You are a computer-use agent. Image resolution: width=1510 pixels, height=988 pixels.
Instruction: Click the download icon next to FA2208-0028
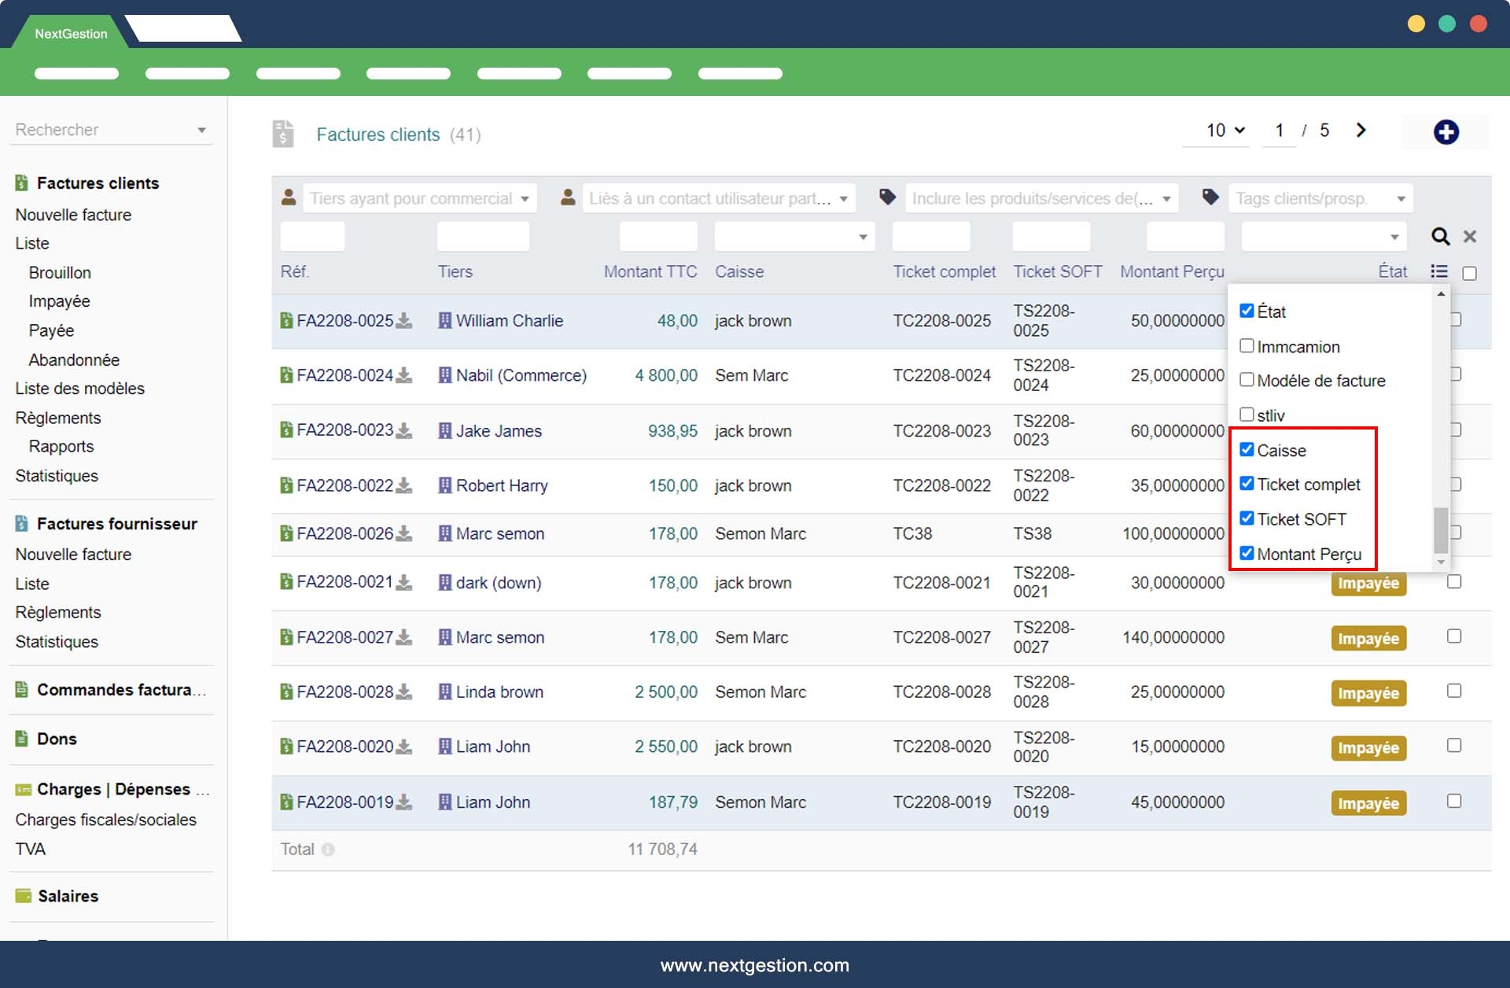(x=404, y=692)
